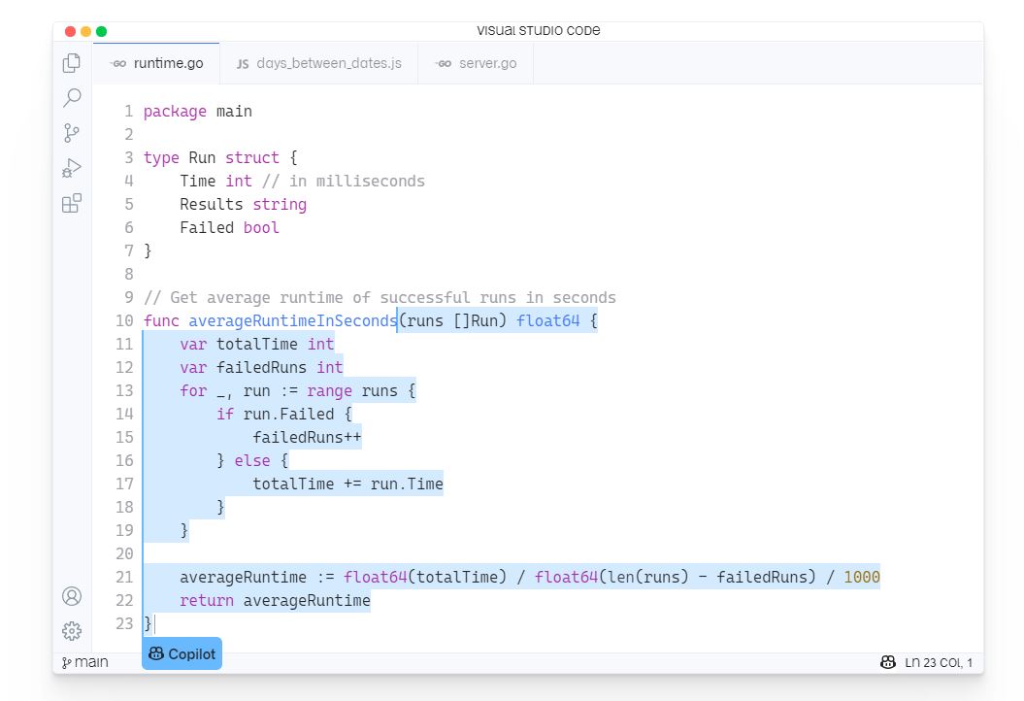This screenshot has height=701, width=1024.
Task: Click the Copilot status bar icon
Action: click(x=887, y=662)
